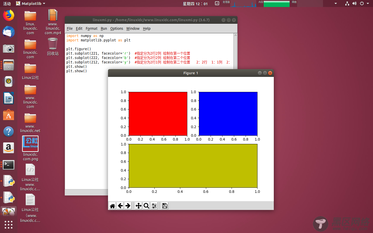Image resolution: width=373 pixels, height=233 pixels.
Task: Open the Options menu in IDLE
Action: 117,28
